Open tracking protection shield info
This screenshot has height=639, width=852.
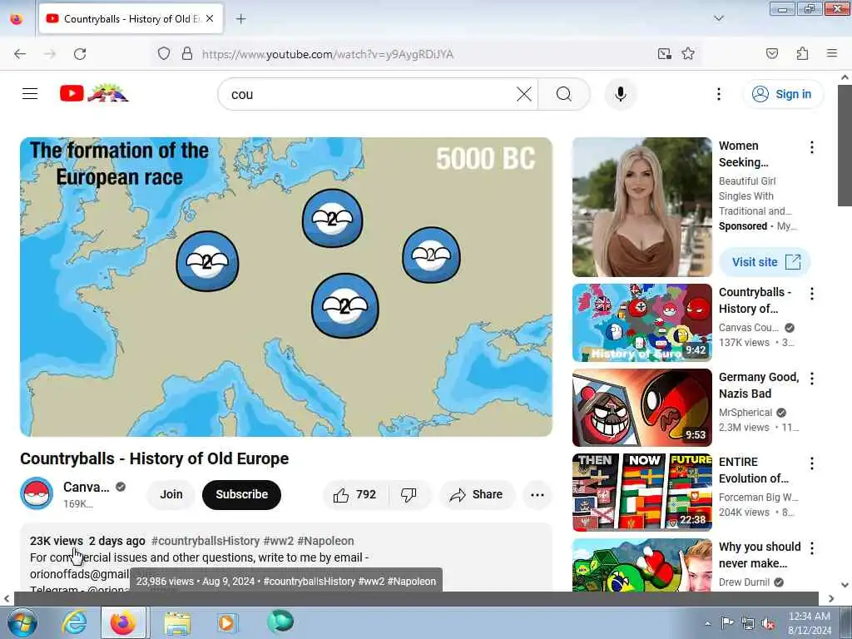(164, 54)
